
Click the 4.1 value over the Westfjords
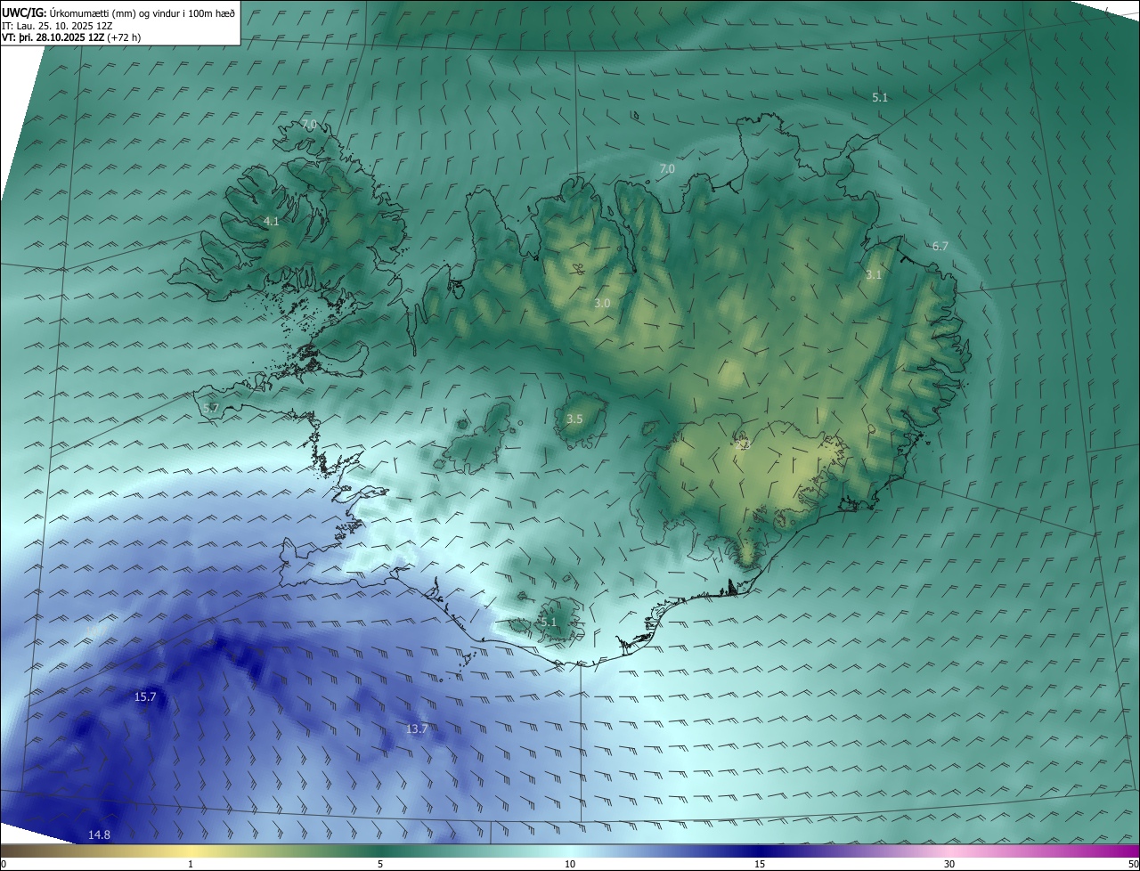[x=272, y=222]
